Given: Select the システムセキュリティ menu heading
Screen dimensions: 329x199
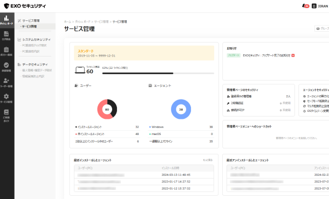Looking at the screenshot, I should tap(37, 39).
